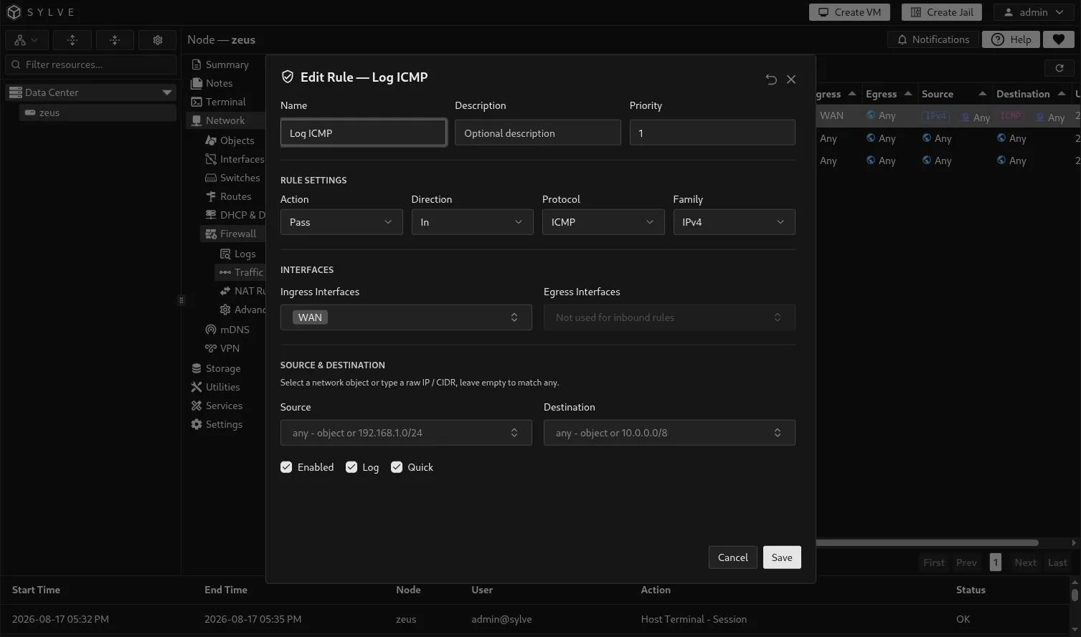The width and height of the screenshot is (1081, 637).
Task: Sort by the Source column header
Action: click(x=954, y=94)
